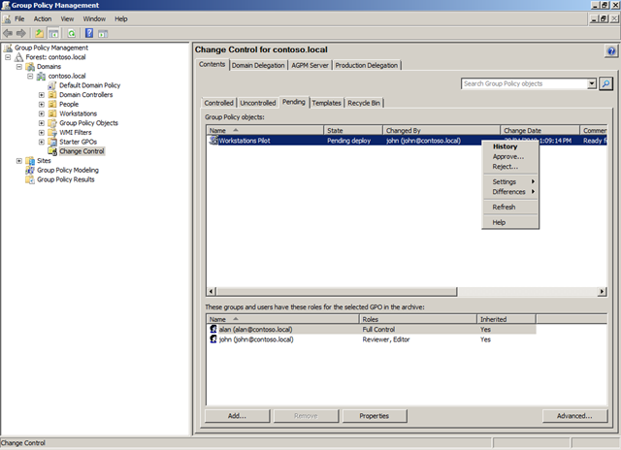This screenshot has height=450, width=621.
Task: Click the search magnifier button
Action: pyautogui.click(x=606, y=84)
